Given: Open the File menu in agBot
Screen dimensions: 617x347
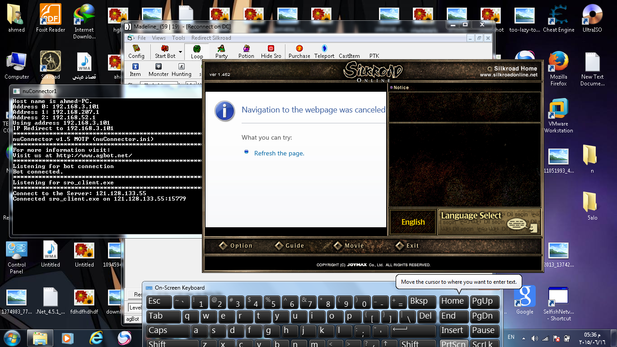Looking at the screenshot, I should click(x=142, y=38).
